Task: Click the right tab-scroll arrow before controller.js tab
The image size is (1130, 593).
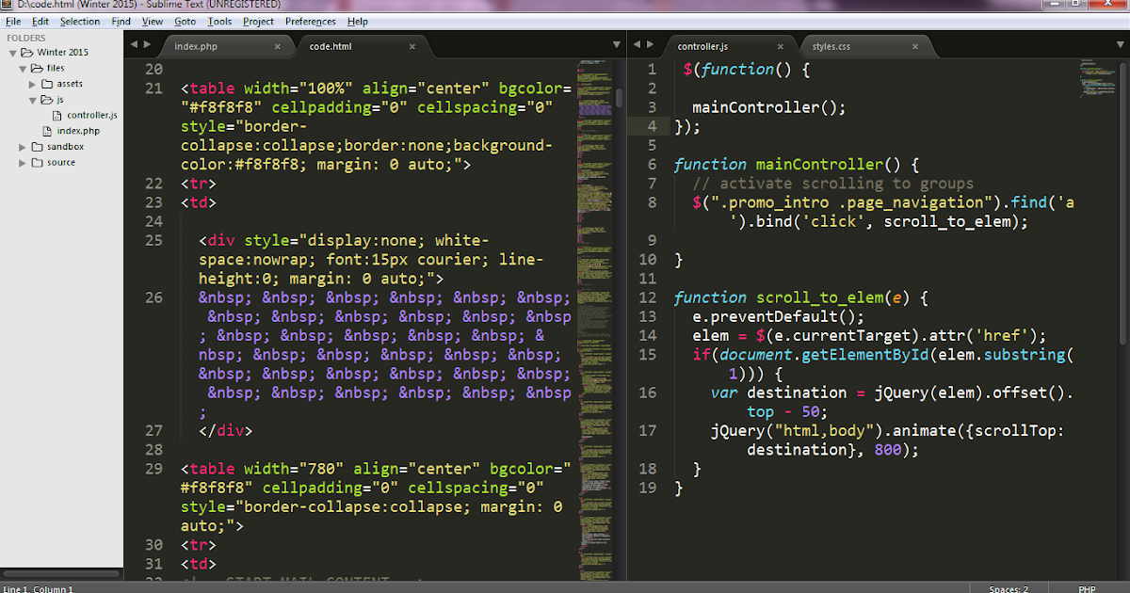Action: (x=651, y=44)
